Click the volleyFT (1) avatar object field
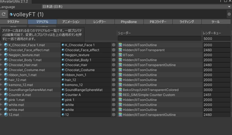232x135 pixels. tap(118, 14)
